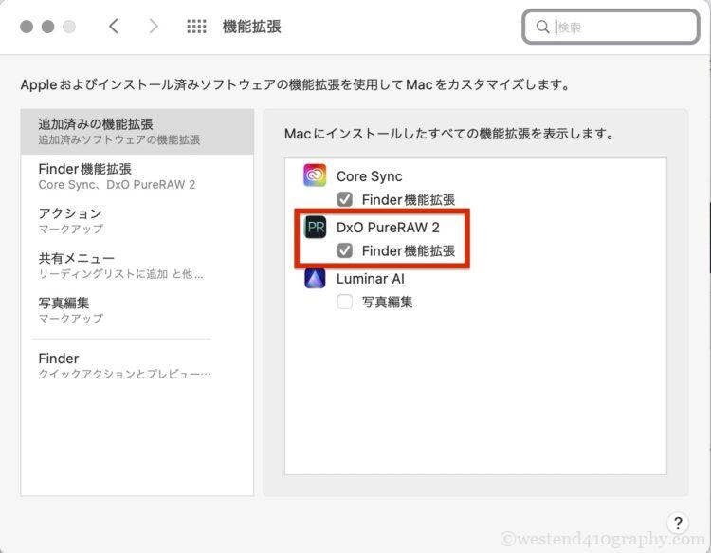Click the magnifier icon in search box
Viewport: 711px width, 553px height.
(542, 27)
